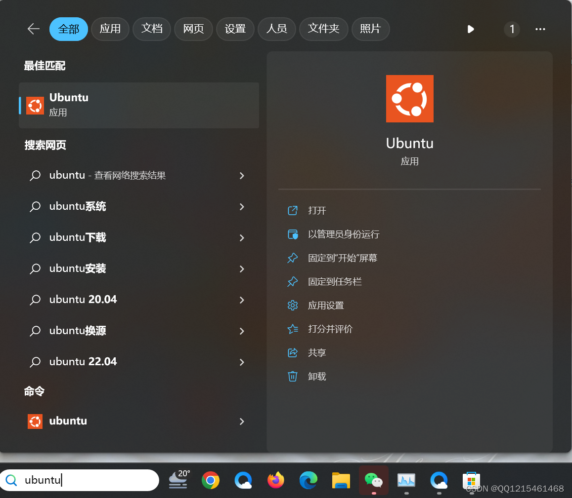572x498 pixels.
Task: Click the large Ubuntu logo in details pane
Action: [410, 99]
